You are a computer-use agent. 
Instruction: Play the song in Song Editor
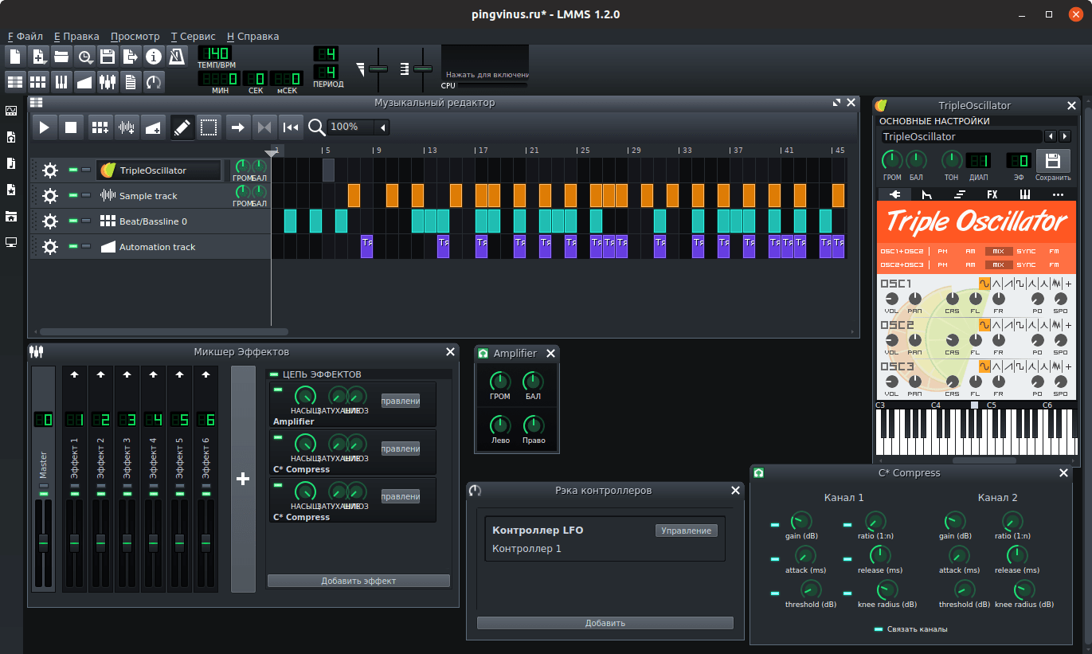tap(45, 127)
